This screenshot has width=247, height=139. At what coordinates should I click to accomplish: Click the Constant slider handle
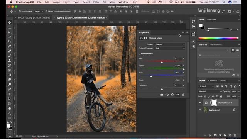click(162, 89)
